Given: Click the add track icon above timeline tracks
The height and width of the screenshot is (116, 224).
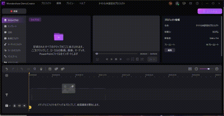Looking at the screenshot, I should 7,76.
